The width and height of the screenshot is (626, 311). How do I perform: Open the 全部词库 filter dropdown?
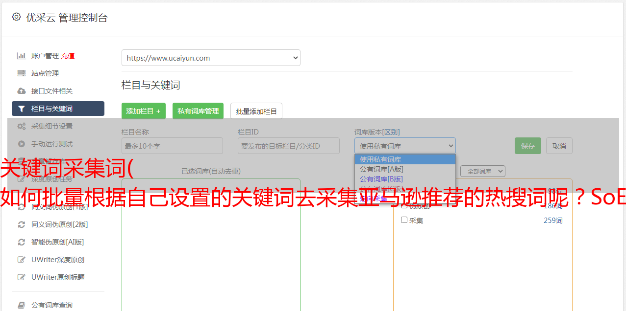pyautogui.click(x=482, y=171)
